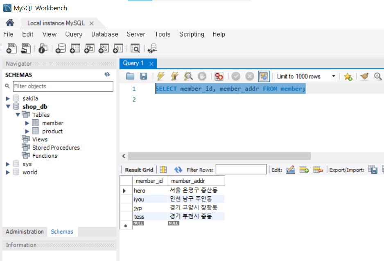Image resolution: width=384 pixels, height=261 pixels.
Task: Open a script file in query editor
Action: point(130,76)
